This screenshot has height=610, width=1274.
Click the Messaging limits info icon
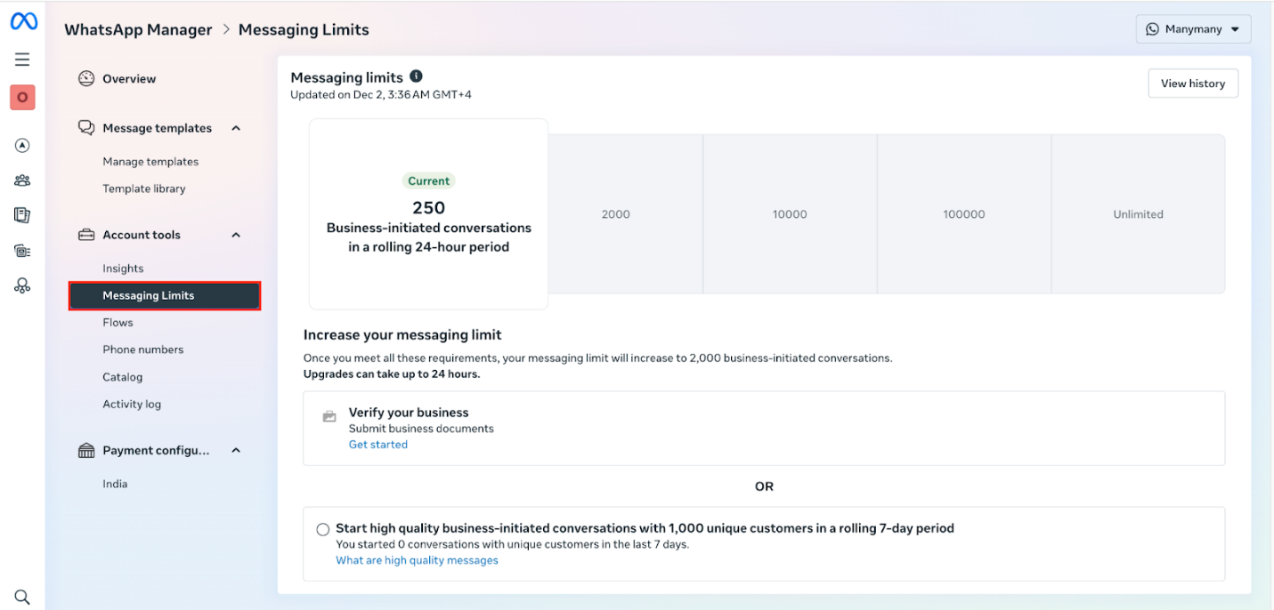click(416, 76)
